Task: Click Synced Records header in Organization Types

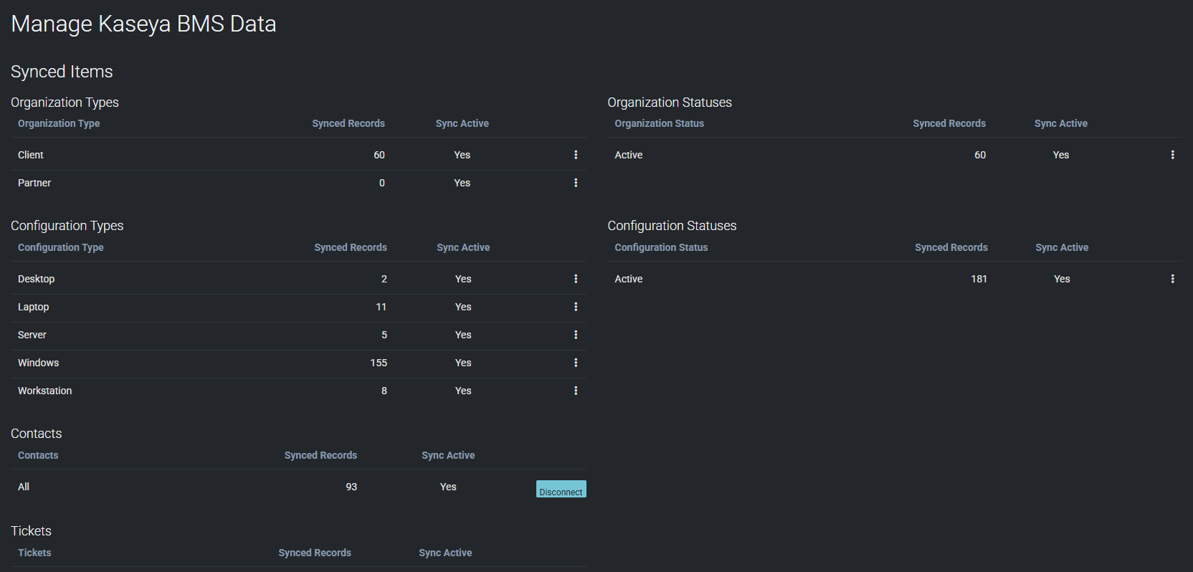Action: pyautogui.click(x=348, y=123)
